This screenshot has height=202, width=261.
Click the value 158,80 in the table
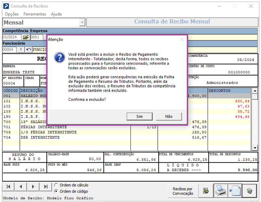(x=199, y=132)
